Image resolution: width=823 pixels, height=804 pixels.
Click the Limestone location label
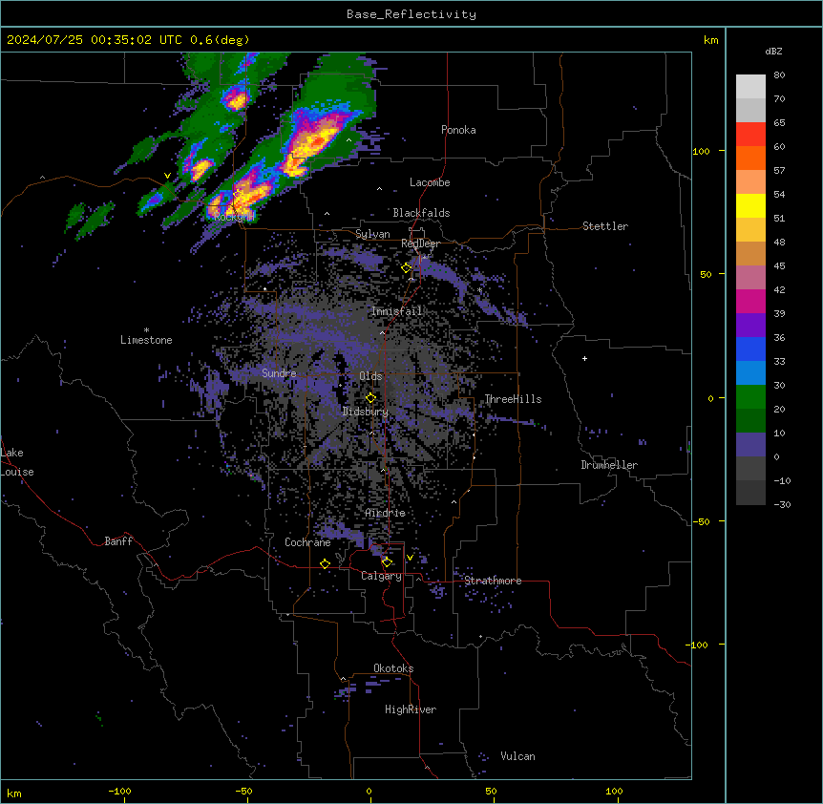click(x=146, y=340)
